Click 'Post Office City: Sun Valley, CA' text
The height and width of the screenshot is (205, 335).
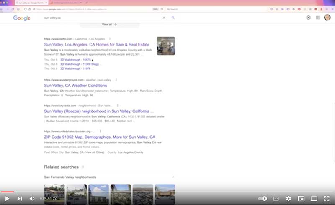tap(74, 152)
